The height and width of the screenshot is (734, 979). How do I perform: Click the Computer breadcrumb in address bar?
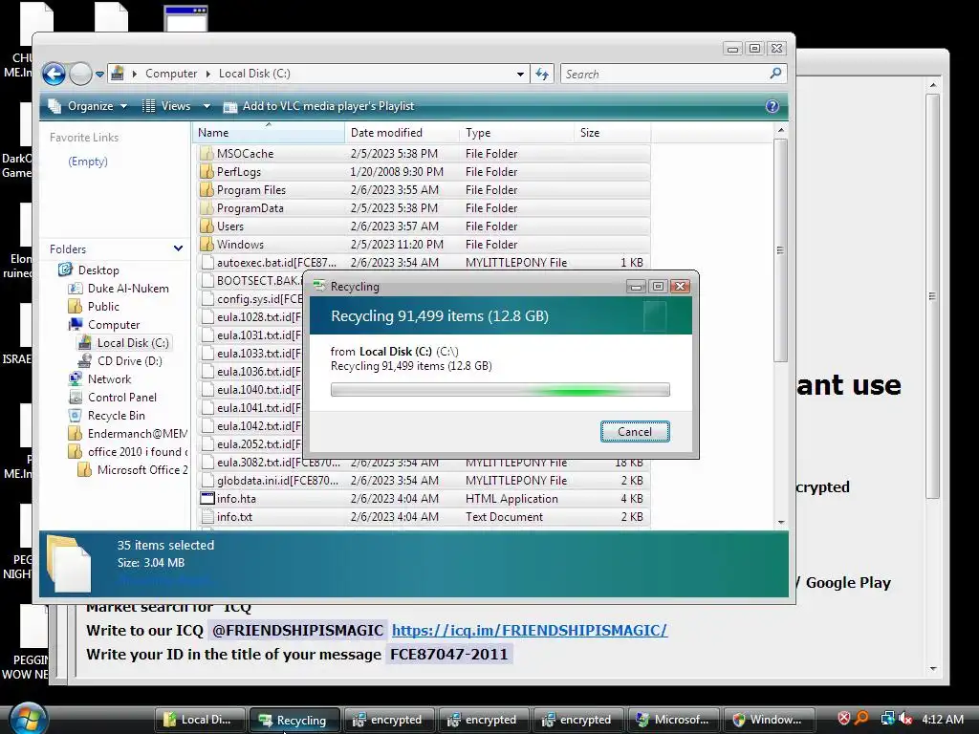tap(171, 74)
